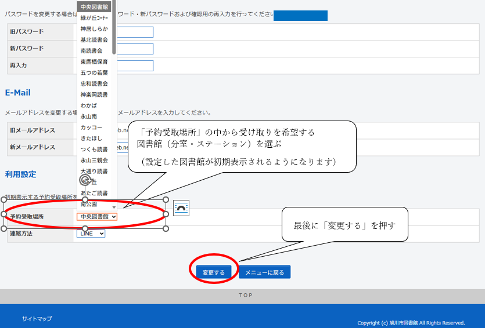Choose カッコー in the library list
The width and height of the screenshot is (485, 328).
tap(91, 127)
